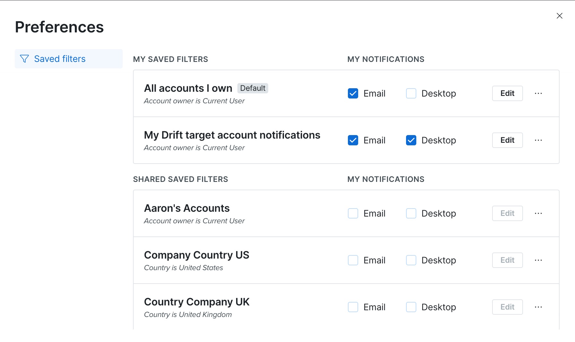Check Desktop for Country Company UK
The width and height of the screenshot is (575, 342).
point(411,307)
